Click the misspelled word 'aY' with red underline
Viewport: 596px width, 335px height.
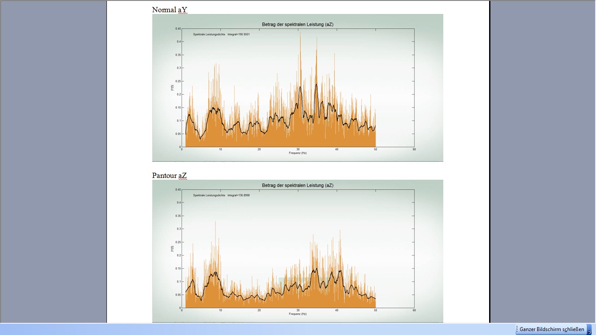[x=183, y=10]
